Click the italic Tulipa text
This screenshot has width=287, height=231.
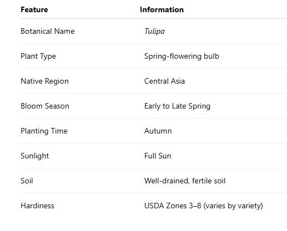(154, 31)
